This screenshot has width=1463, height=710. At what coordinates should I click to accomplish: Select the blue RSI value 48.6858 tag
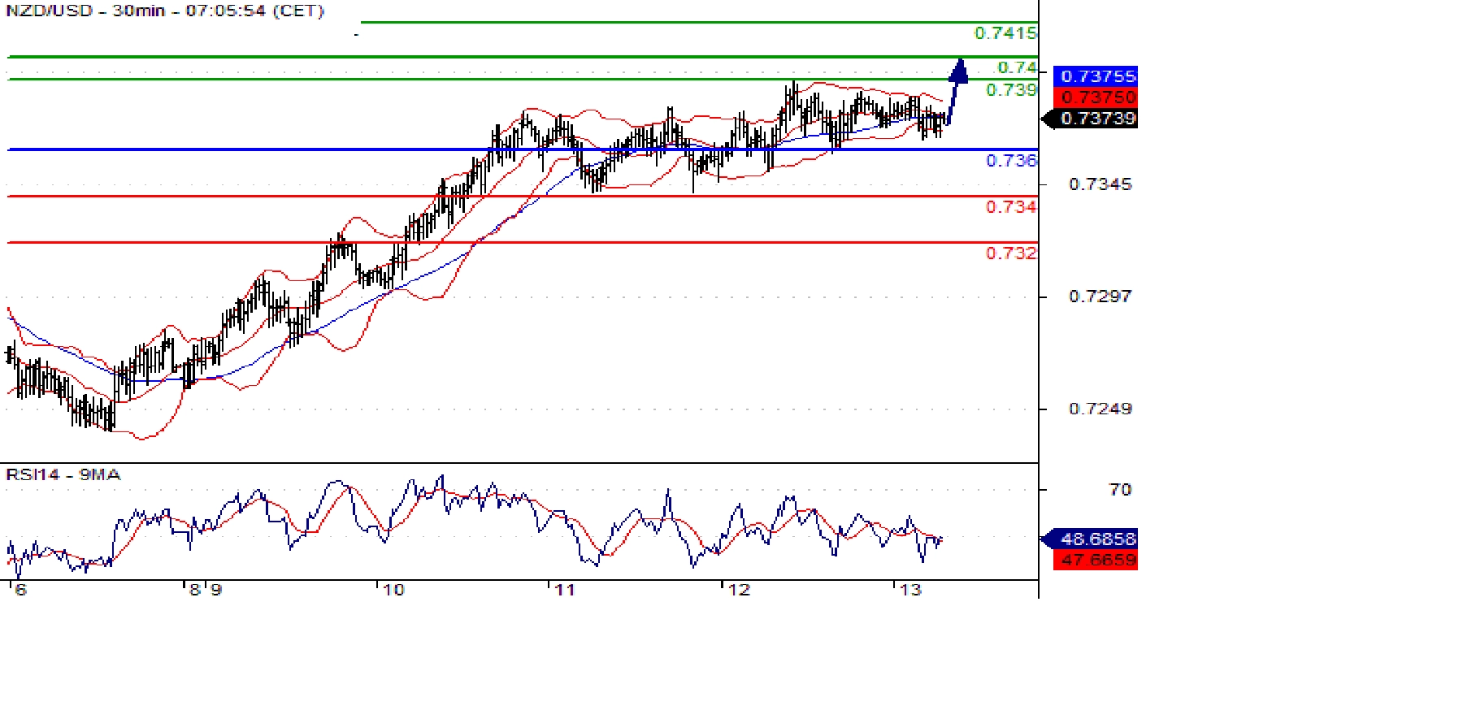(x=1089, y=539)
